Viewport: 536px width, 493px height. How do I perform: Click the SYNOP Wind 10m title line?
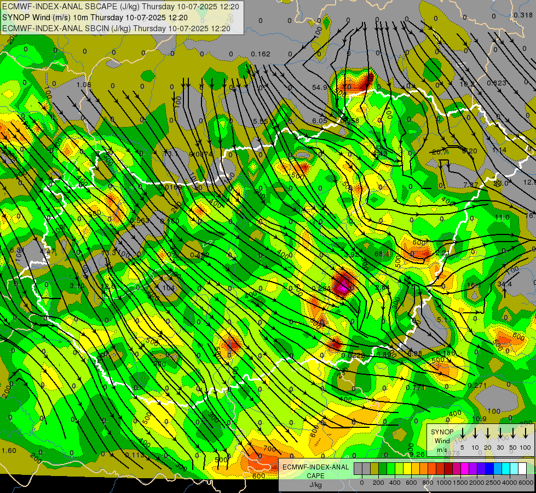(x=95, y=18)
